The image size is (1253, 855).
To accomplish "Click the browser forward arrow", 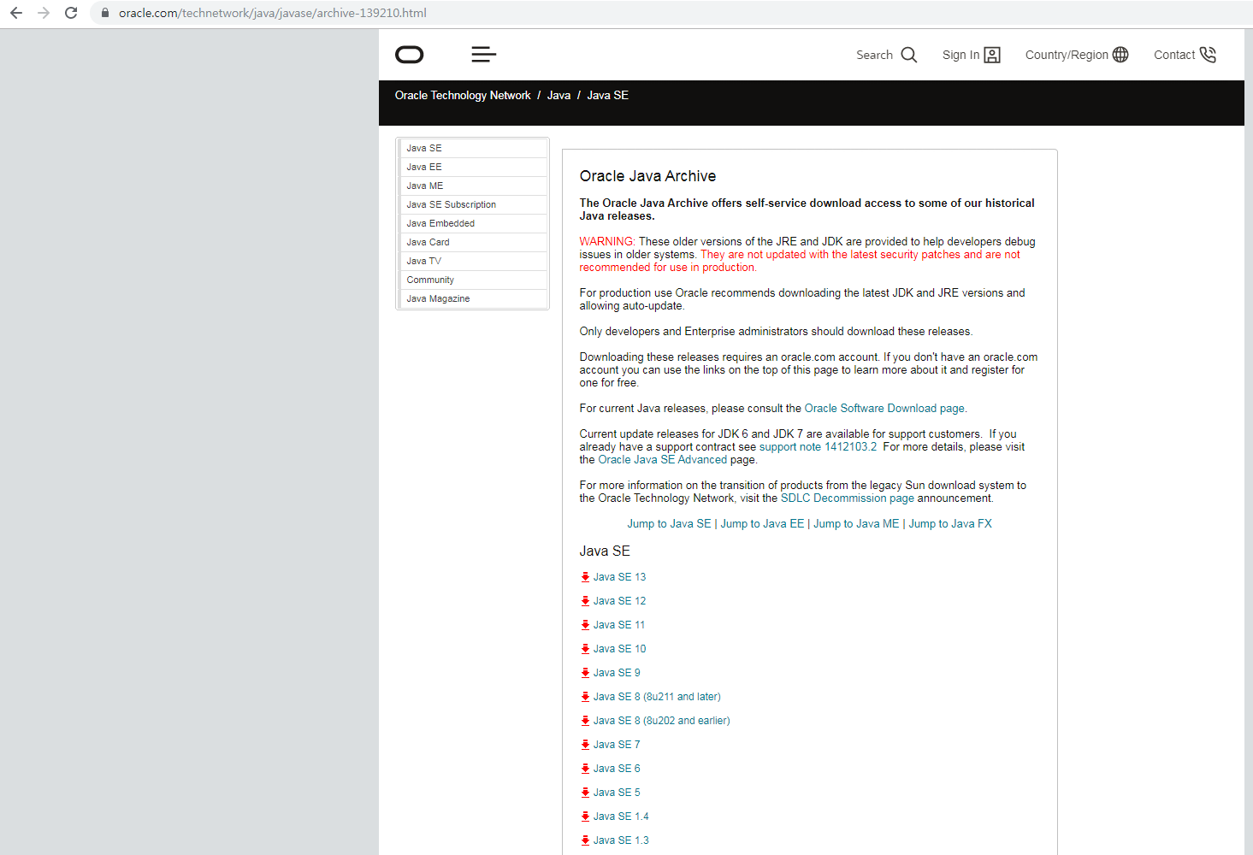I will [x=44, y=13].
